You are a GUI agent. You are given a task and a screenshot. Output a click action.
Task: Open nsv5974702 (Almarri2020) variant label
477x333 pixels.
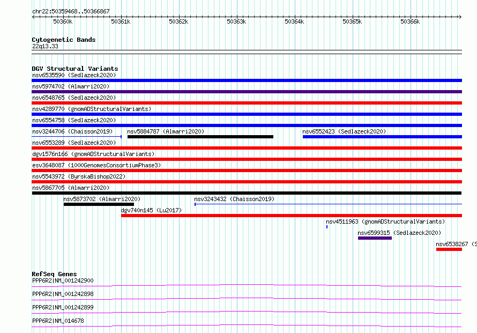pos(71,86)
